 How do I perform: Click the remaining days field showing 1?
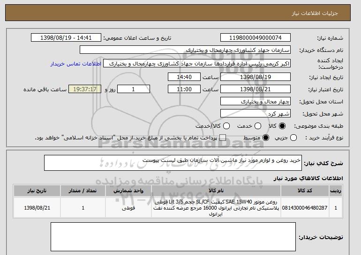pos(134,89)
